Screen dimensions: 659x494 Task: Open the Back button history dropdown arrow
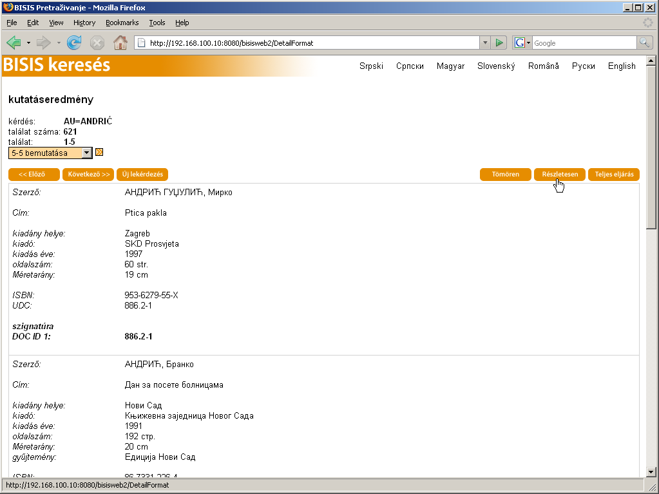28,43
